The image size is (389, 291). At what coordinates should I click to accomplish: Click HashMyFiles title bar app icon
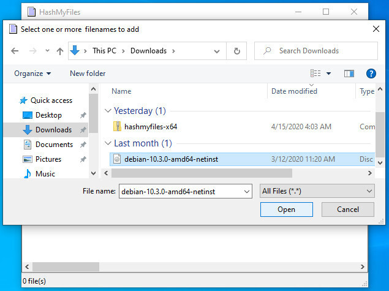click(31, 12)
